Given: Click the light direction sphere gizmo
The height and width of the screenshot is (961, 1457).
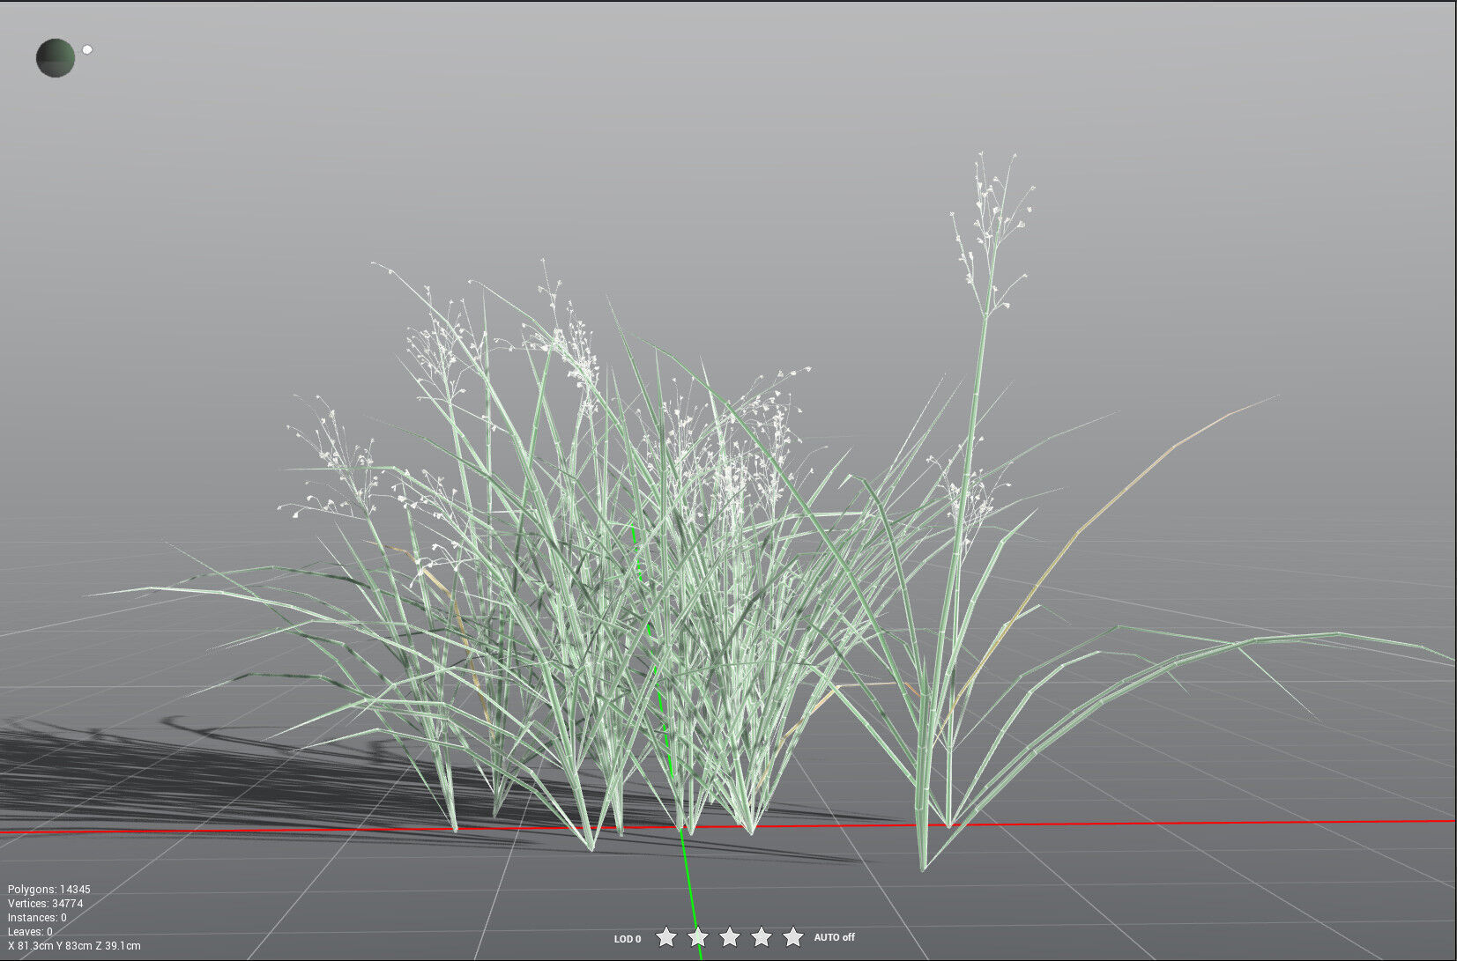Looking at the screenshot, I should point(55,57).
